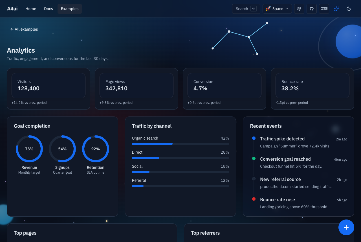Toggle dark mode with the moon icon
The image size is (361, 242).
(x=349, y=9)
